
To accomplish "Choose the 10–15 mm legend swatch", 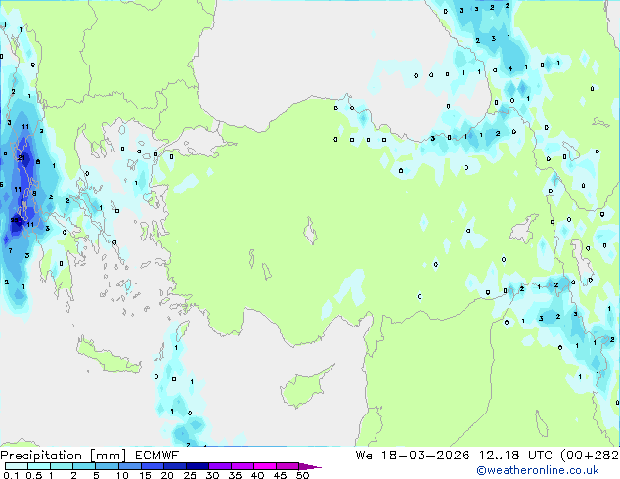I will point(129,466).
